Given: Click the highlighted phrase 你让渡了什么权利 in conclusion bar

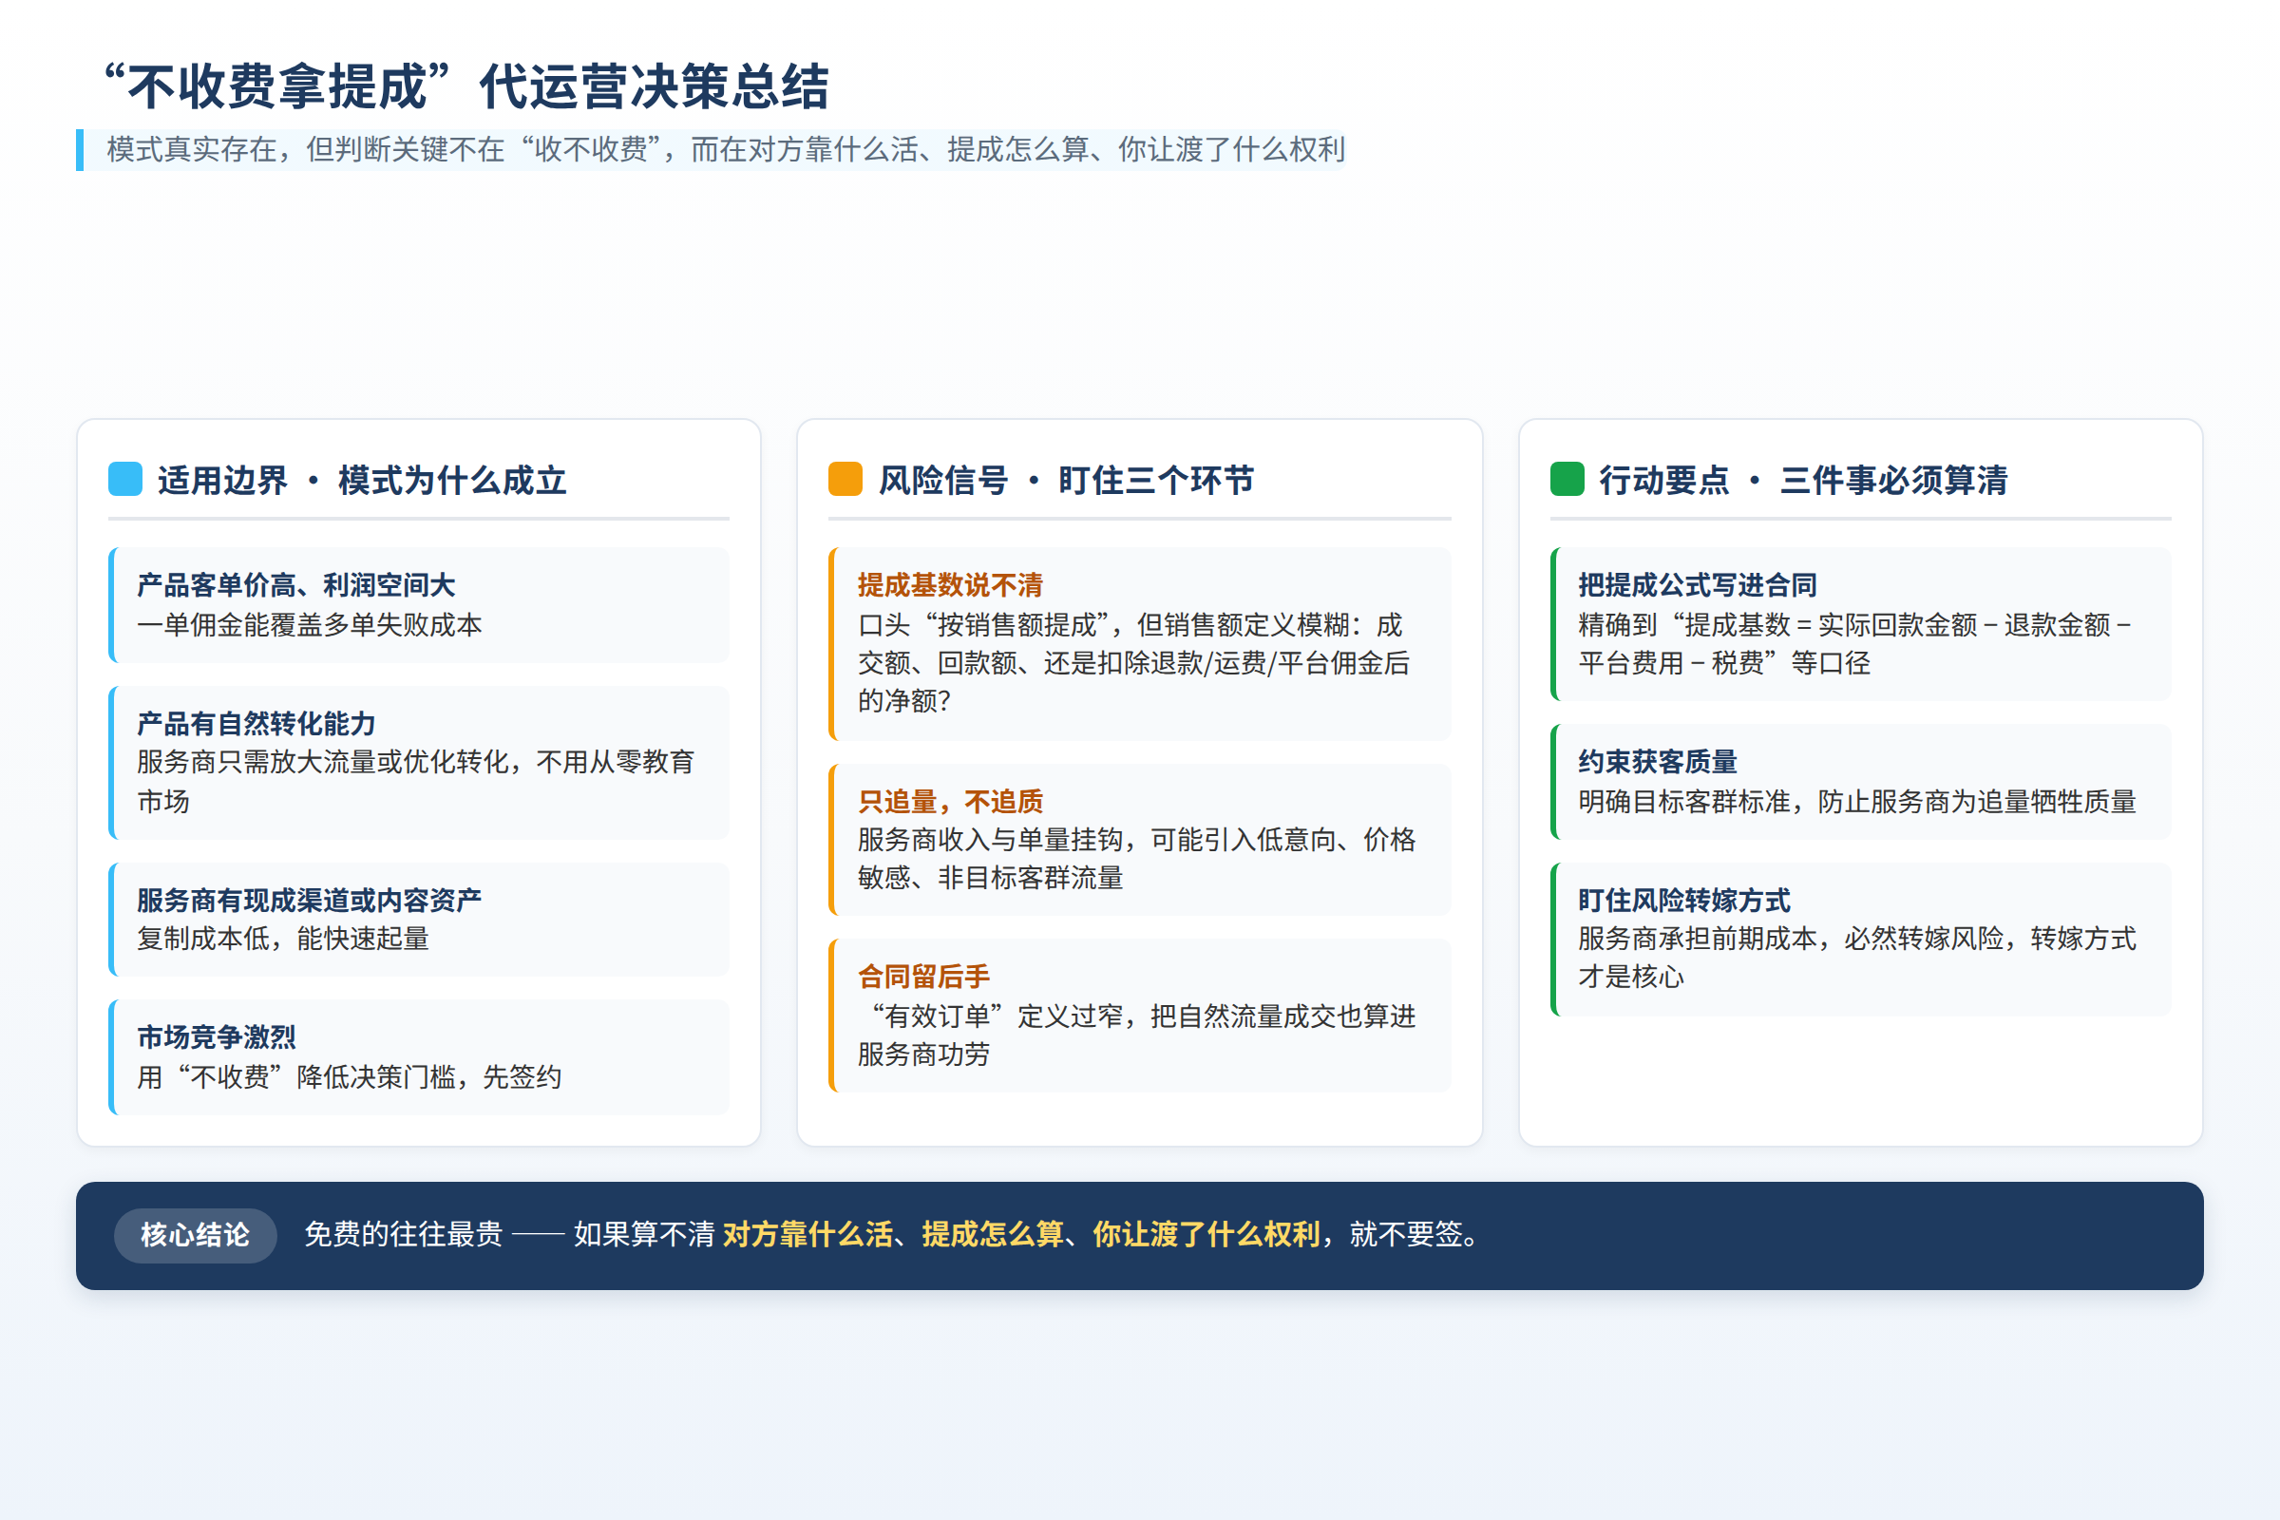Looking at the screenshot, I should [1206, 1235].
